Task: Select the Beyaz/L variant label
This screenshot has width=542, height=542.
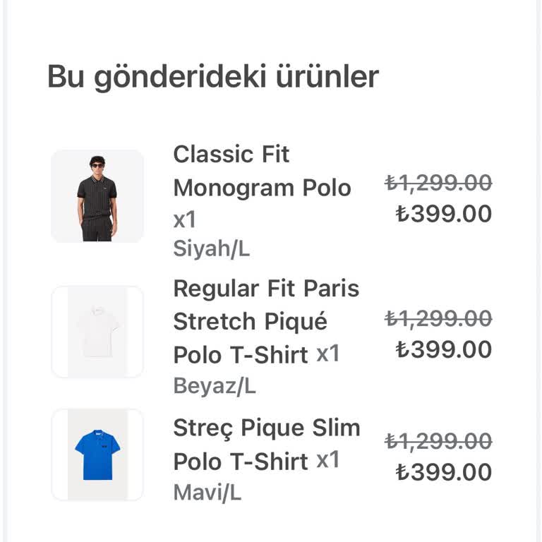Action: [215, 386]
